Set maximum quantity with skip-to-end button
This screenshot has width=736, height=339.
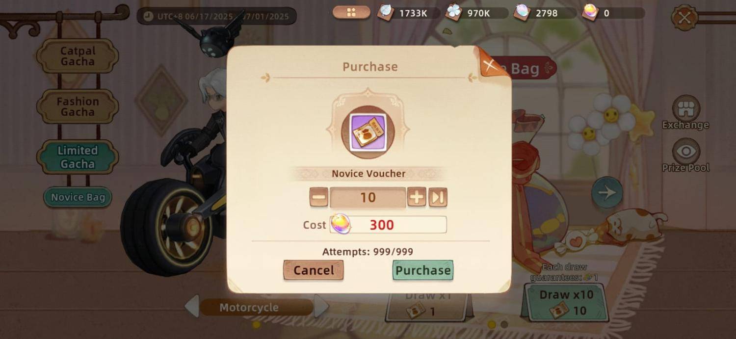[438, 197]
